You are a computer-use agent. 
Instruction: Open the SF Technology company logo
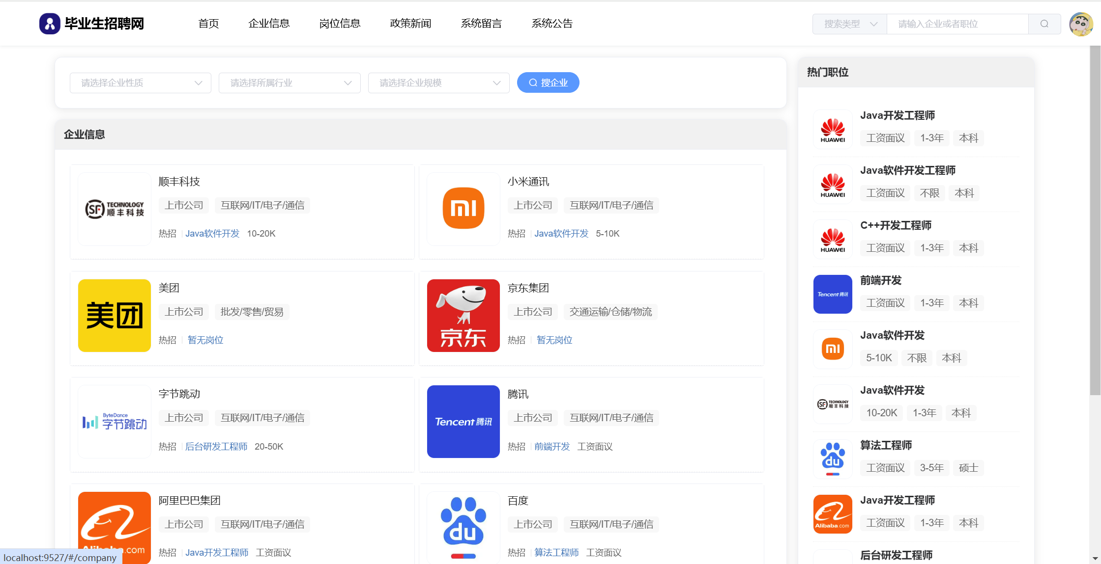(x=114, y=209)
